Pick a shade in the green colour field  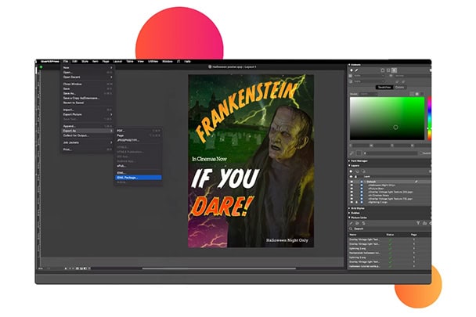tap(387, 118)
